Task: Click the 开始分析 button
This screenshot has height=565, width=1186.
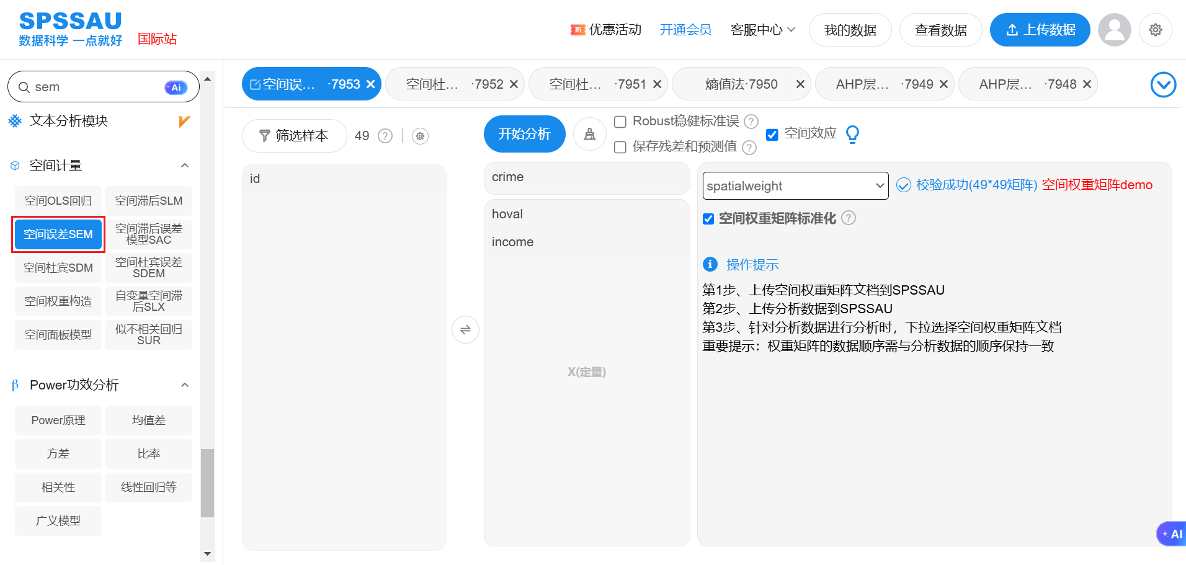Action: click(x=524, y=134)
